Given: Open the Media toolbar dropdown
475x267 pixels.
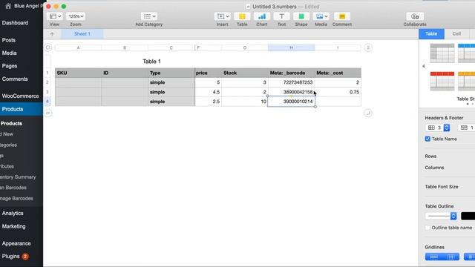Looking at the screenshot, I should pos(321,16).
